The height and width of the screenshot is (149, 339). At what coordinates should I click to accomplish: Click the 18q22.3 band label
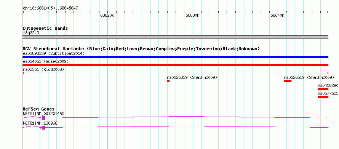point(31,33)
